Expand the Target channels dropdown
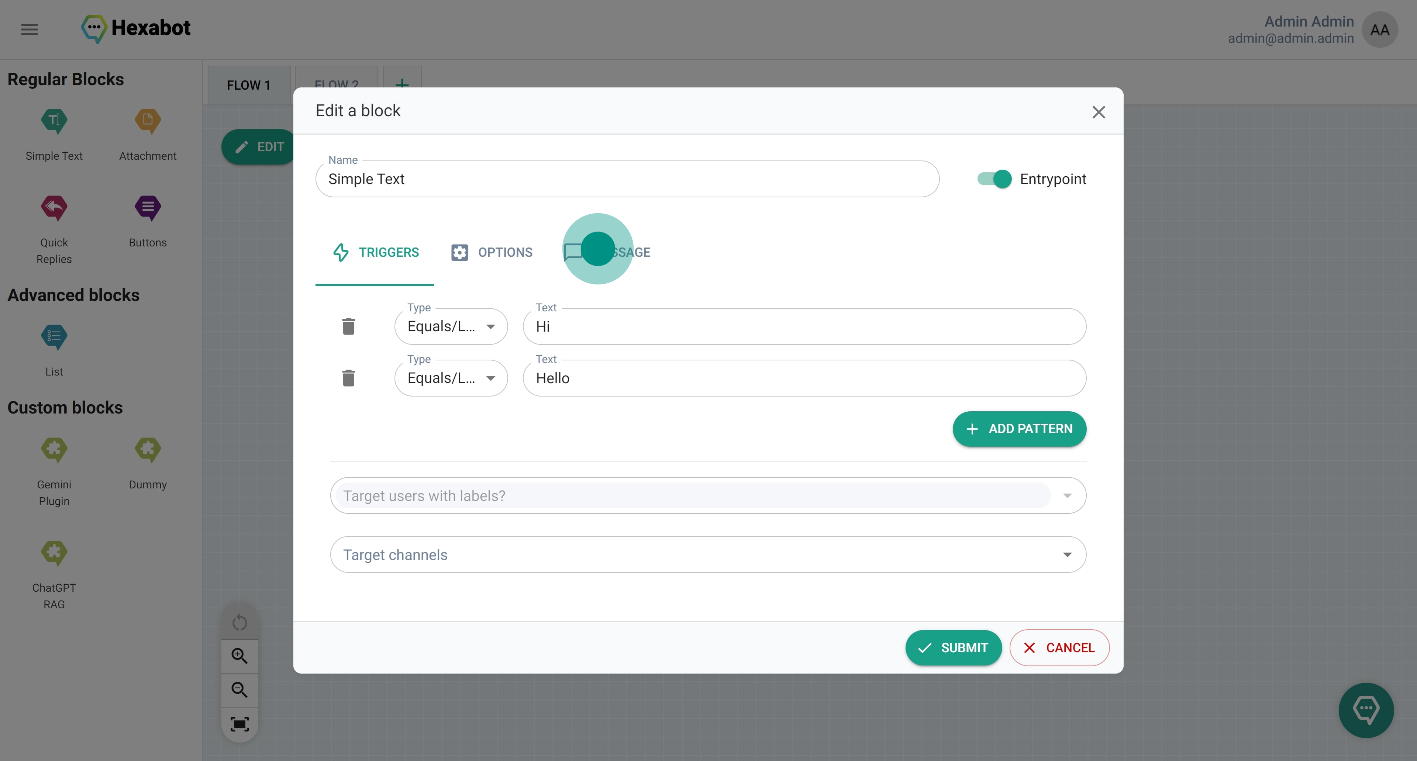The width and height of the screenshot is (1417, 761). coord(1066,555)
